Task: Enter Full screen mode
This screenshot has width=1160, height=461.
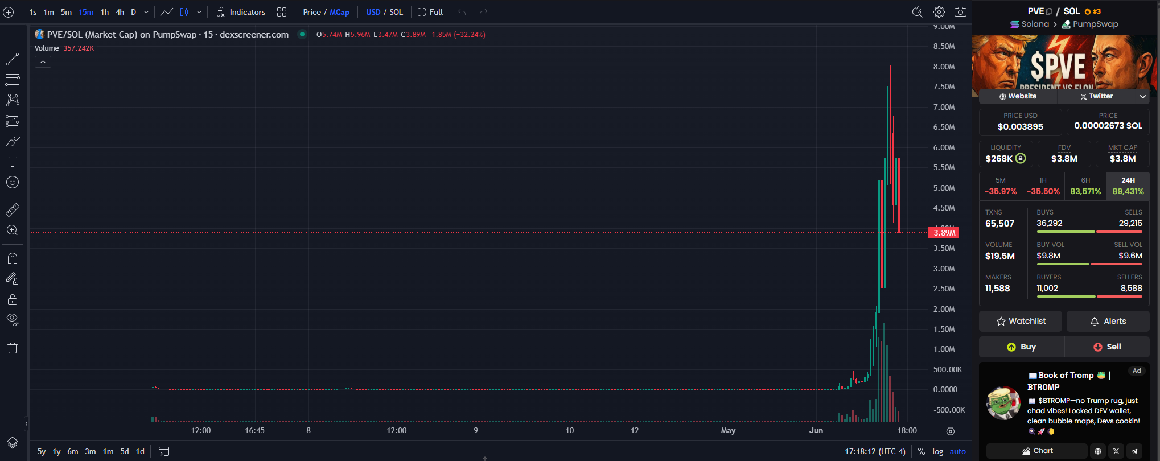Action: tap(430, 12)
